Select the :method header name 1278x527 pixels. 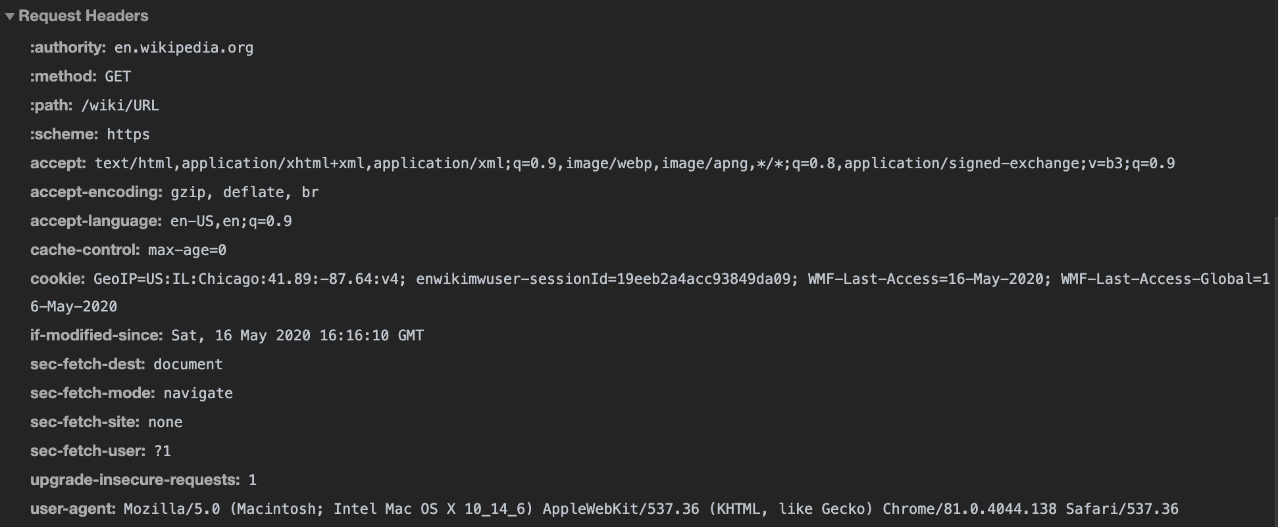(x=63, y=76)
